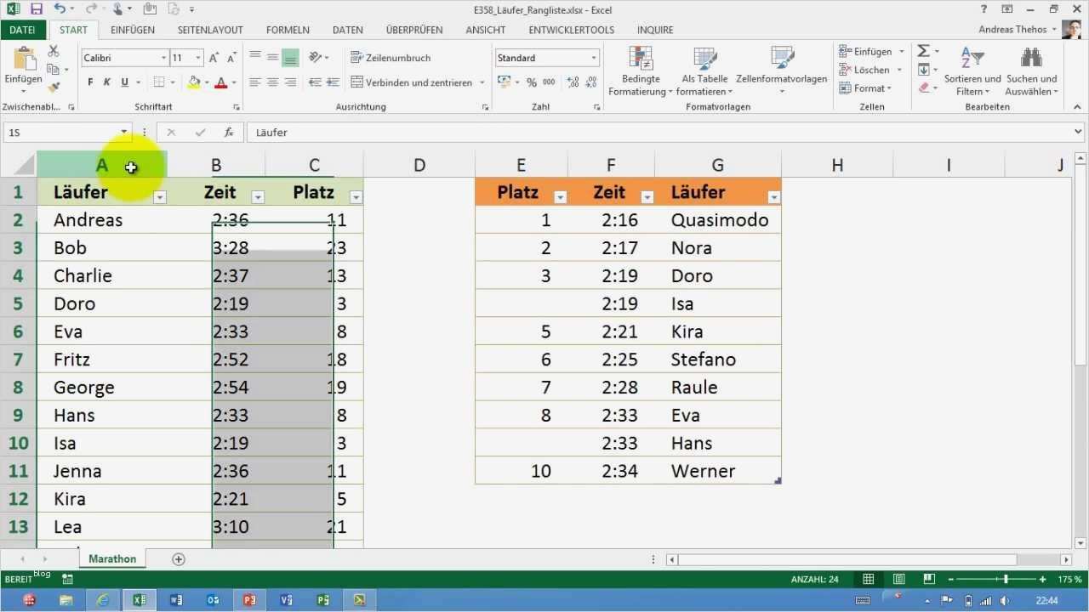Open the Format cells dropdown
Screen dimensions: 1089x612
865,88
